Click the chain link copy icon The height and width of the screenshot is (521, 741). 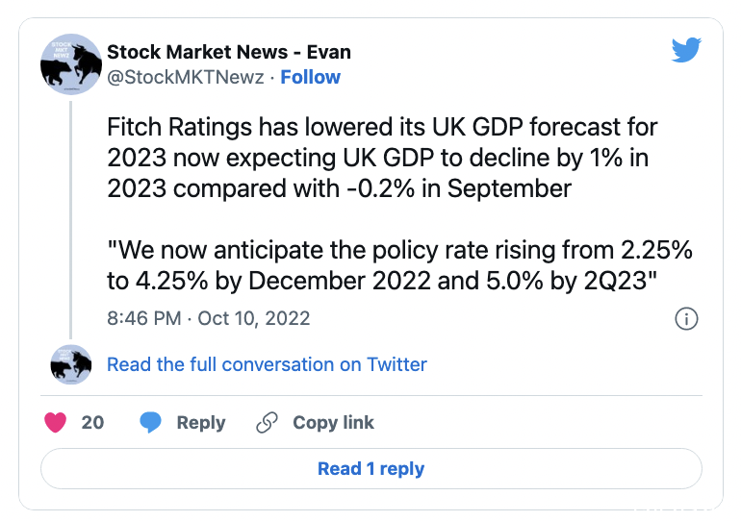[x=267, y=422]
